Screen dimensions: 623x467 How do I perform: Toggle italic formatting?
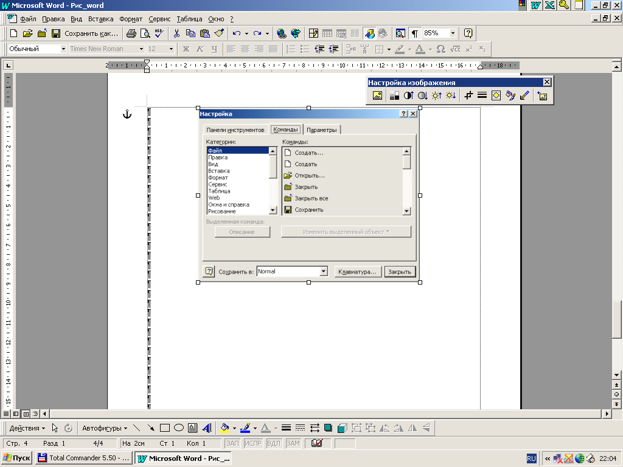coord(200,49)
